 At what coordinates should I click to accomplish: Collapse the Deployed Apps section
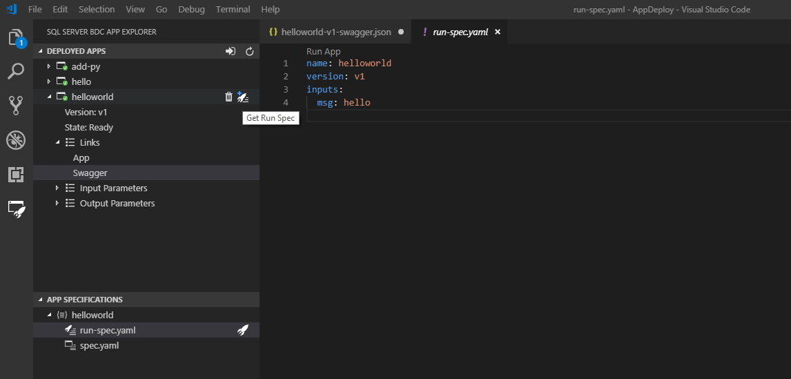tap(41, 51)
